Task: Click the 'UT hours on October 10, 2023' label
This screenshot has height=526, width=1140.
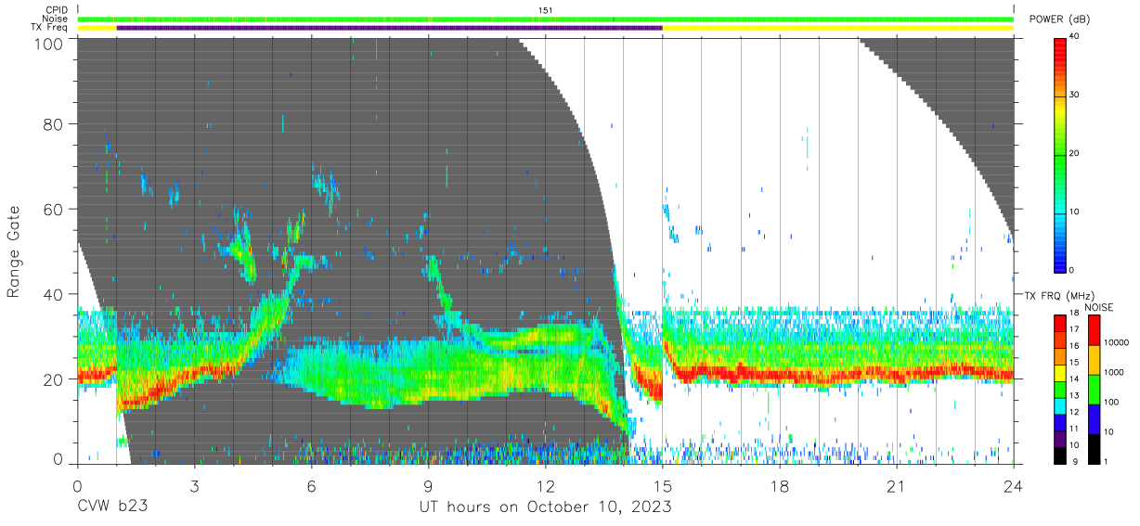Action: (546, 507)
